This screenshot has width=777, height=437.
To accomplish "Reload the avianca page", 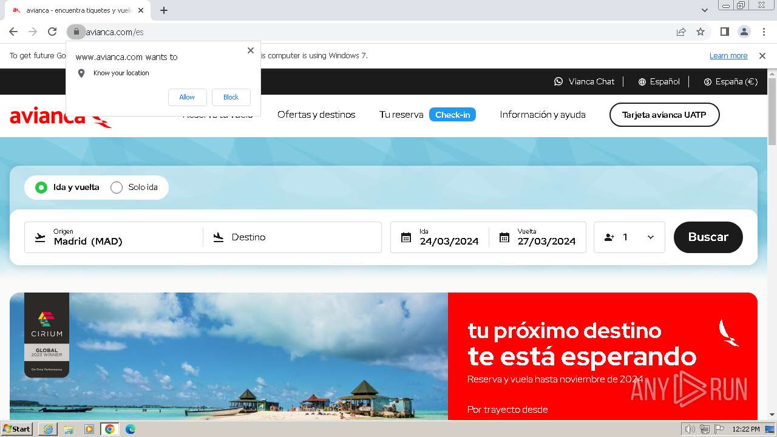I will click(52, 32).
